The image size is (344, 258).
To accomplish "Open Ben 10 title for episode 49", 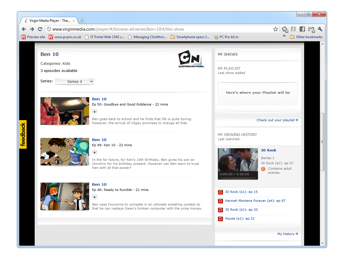I will pyautogui.click(x=99, y=140).
